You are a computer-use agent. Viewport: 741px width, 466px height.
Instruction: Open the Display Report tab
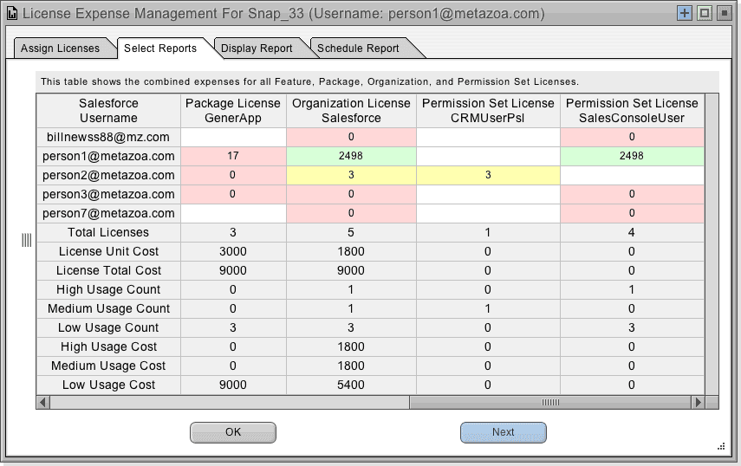[x=257, y=49]
